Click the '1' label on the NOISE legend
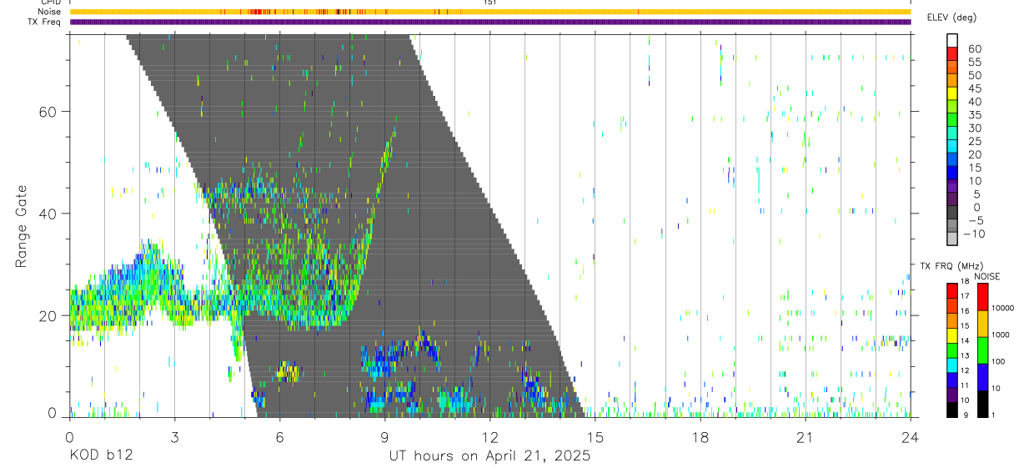The width and height of the screenshot is (1024, 473). tap(993, 415)
